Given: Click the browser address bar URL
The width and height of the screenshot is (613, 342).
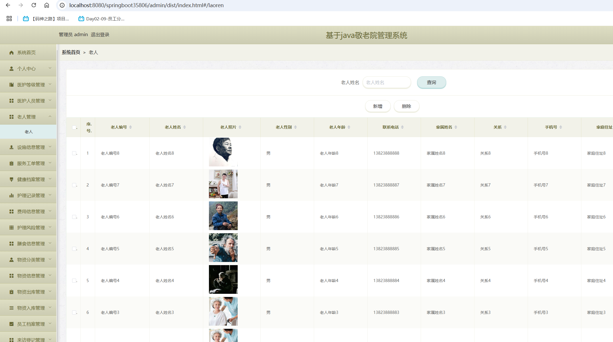Looking at the screenshot, I should click(x=146, y=5).
